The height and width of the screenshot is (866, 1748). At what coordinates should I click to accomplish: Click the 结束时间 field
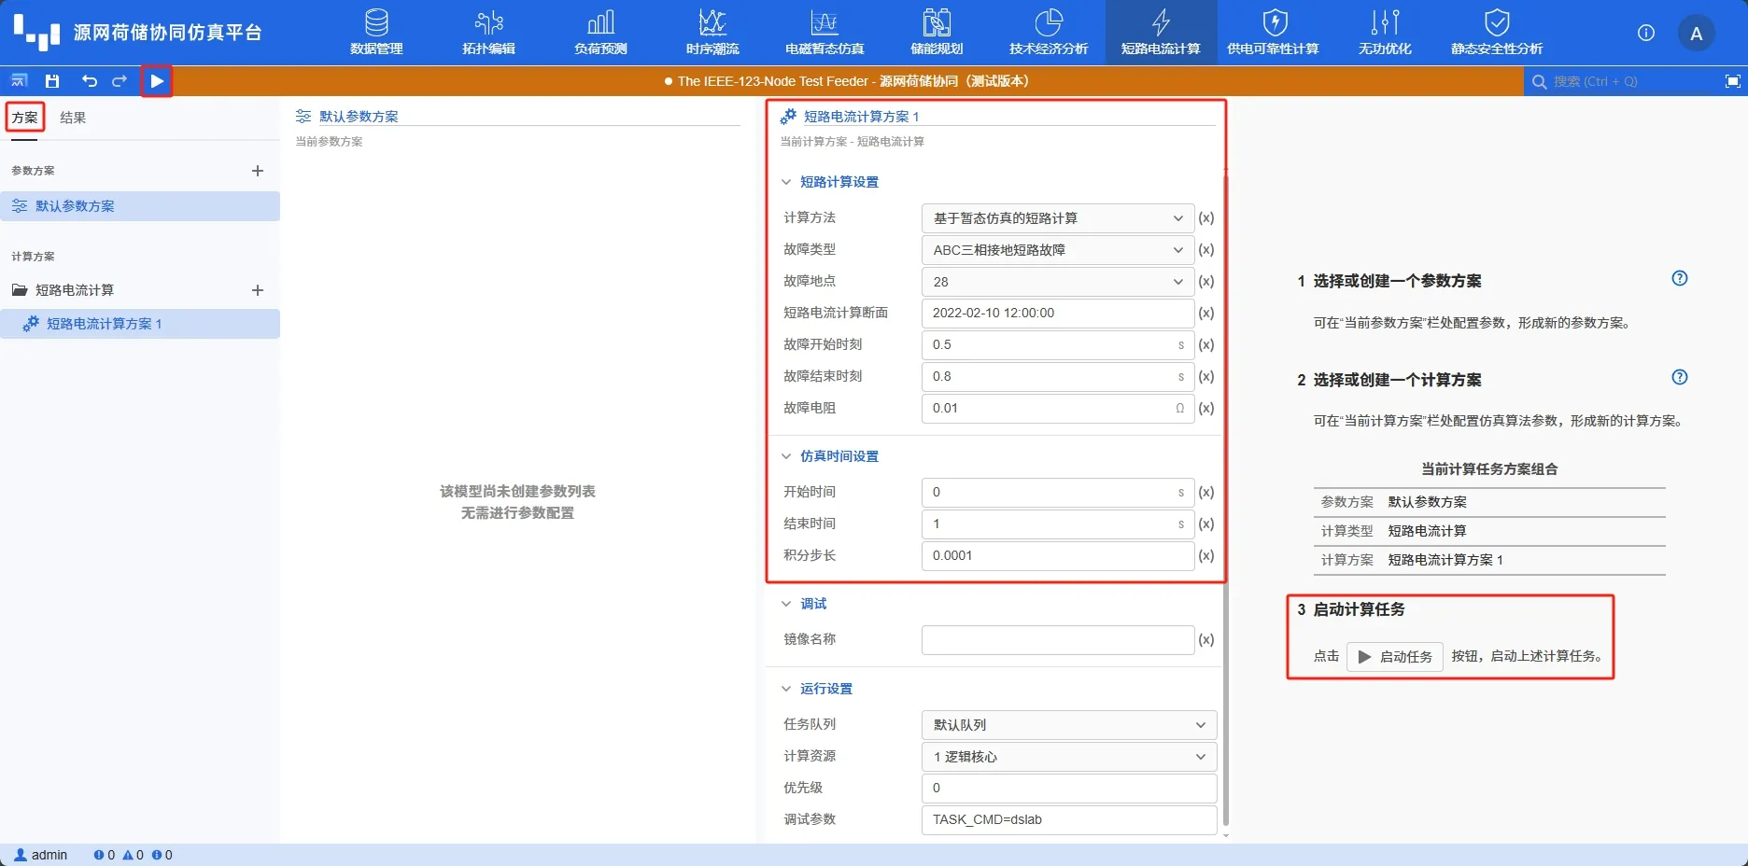(1057, 524)
